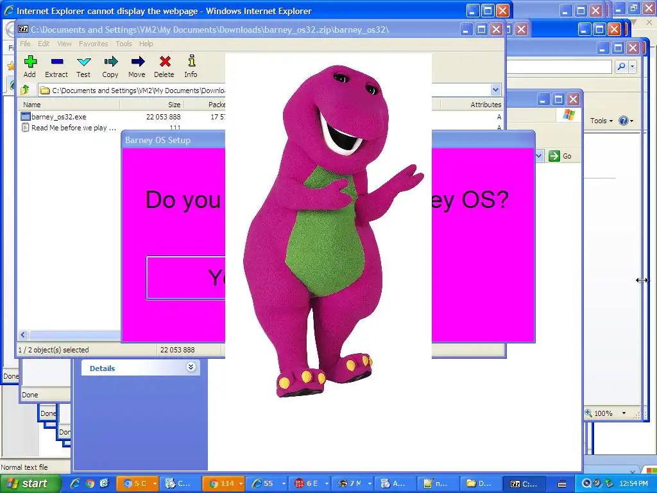Switch to 'A...' taskbar window
The image size is (657, 493).
(x=395, y=483)
